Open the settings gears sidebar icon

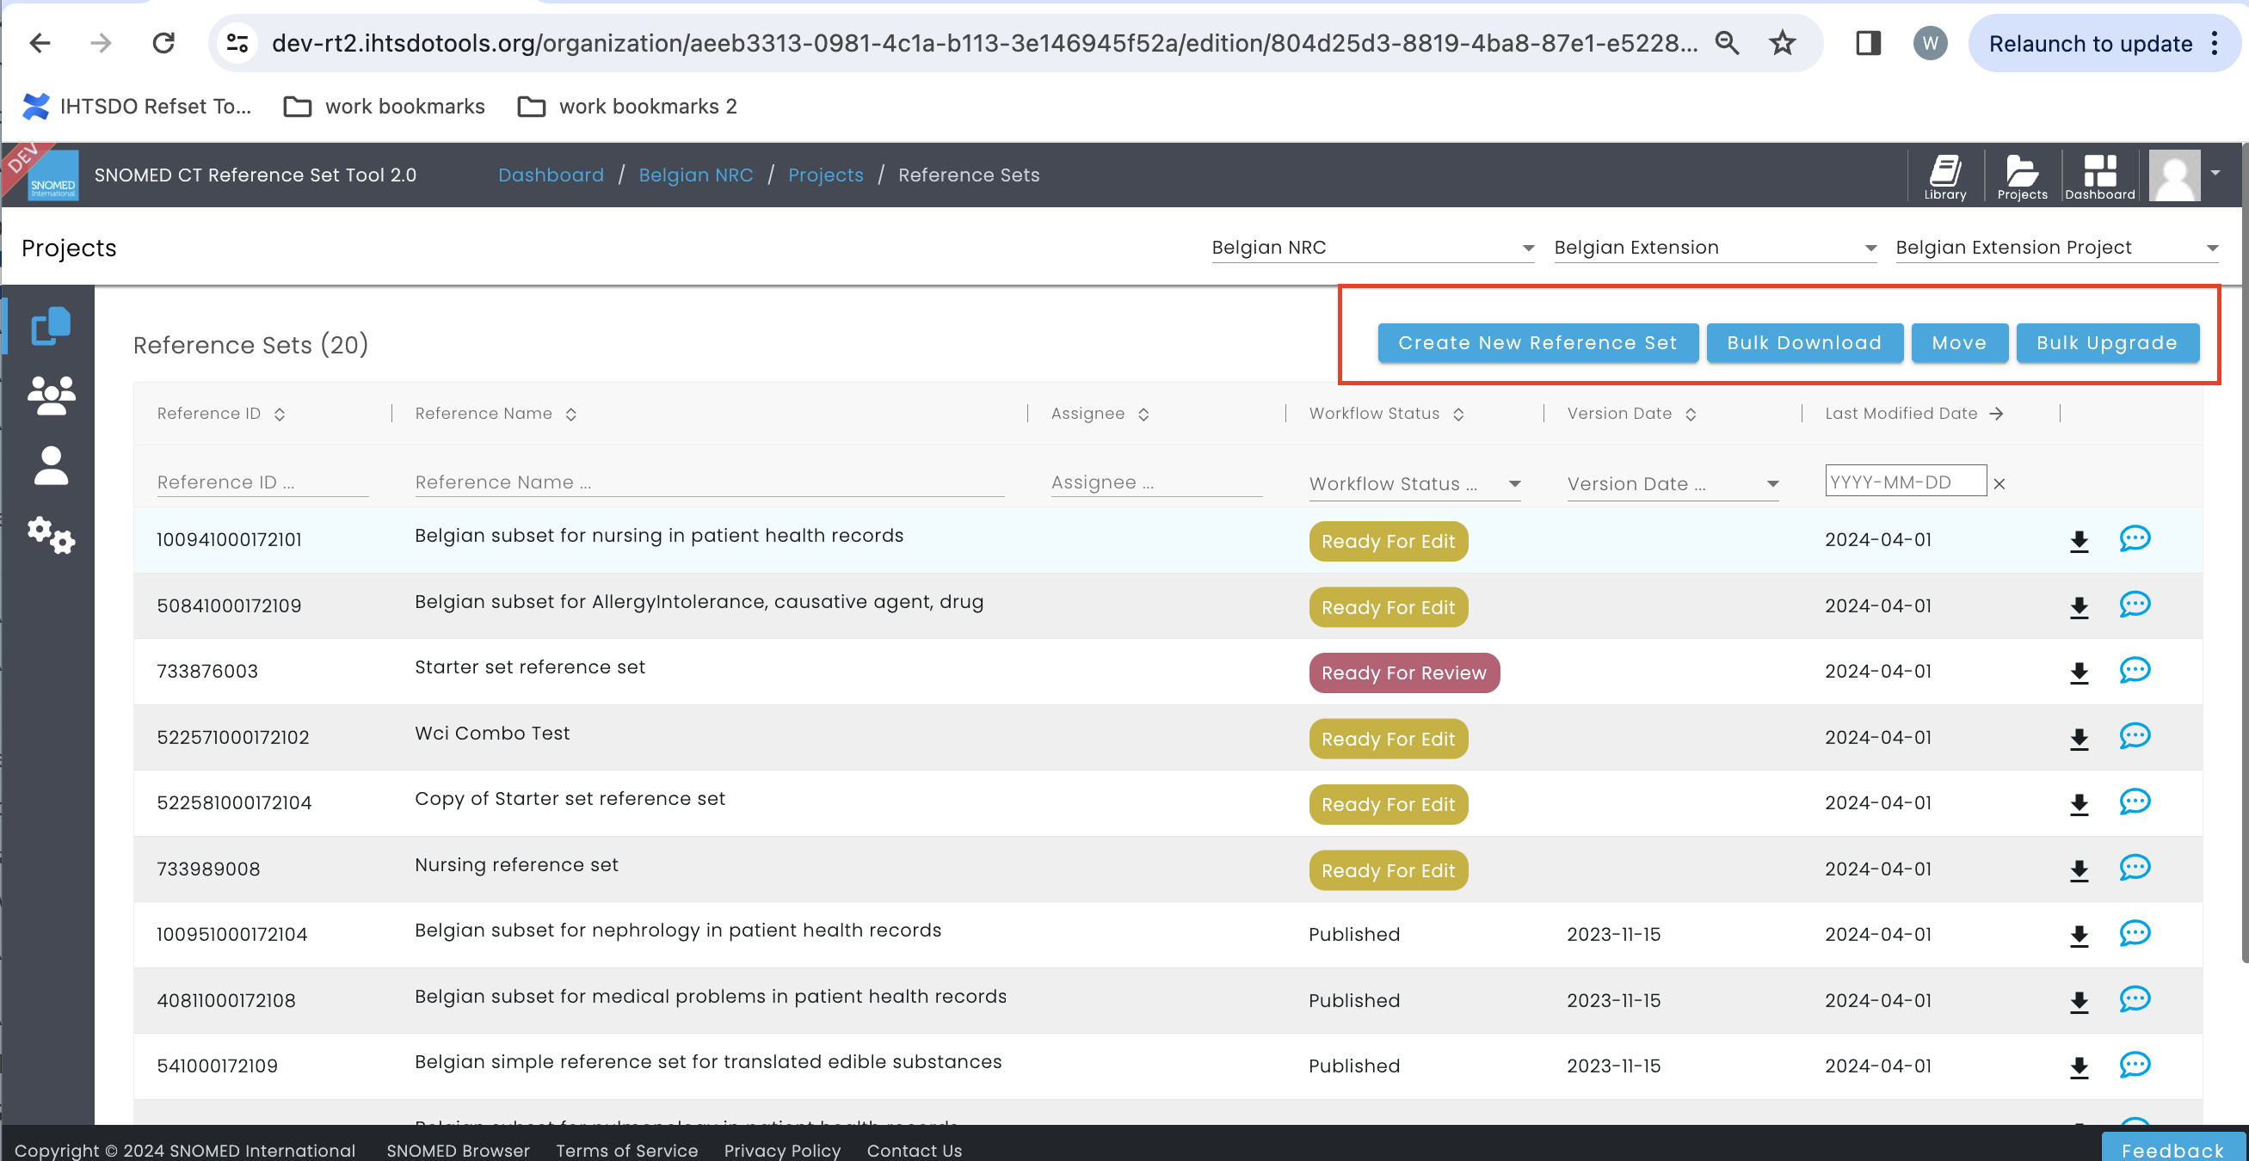51,535
